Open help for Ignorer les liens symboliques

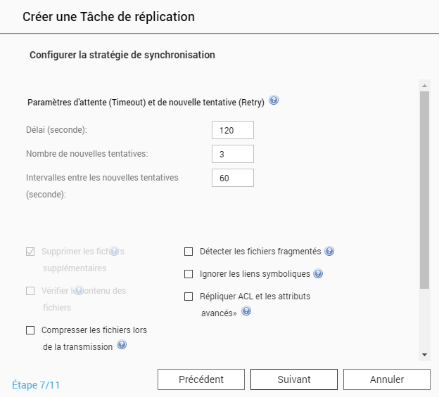coord(318,273)
